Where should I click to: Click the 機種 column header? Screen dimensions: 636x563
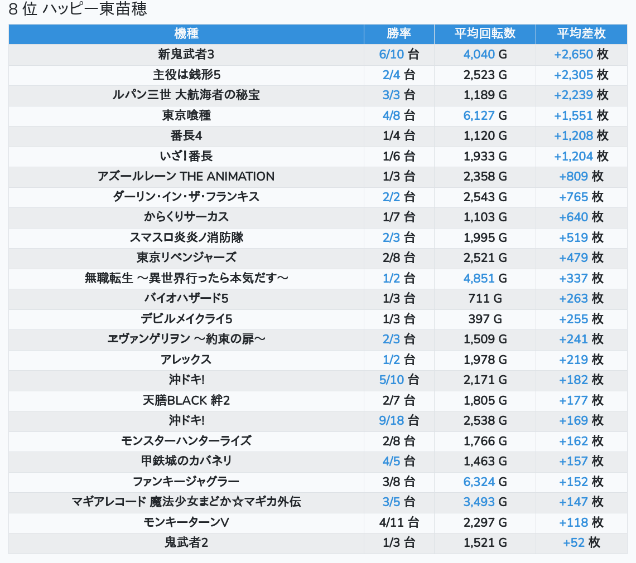click(186, 34)
